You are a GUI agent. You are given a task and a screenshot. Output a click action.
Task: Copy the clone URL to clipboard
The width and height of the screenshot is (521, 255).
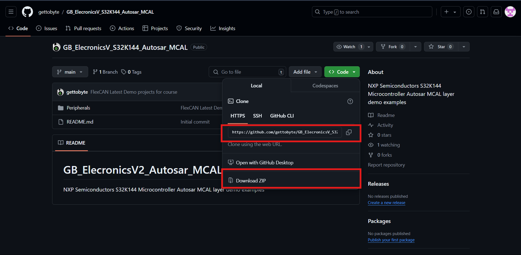tap(349, 132)
